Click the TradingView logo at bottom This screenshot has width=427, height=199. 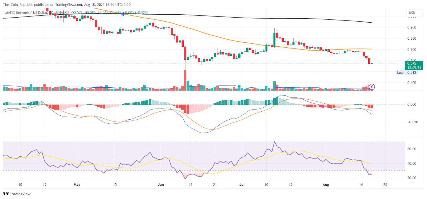click(17, 194)
